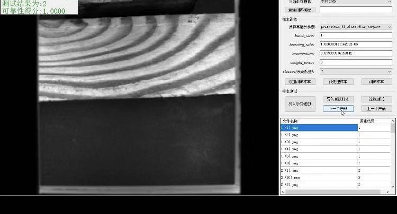
Task: Click the 预处理样本 button
Action: 338,81
